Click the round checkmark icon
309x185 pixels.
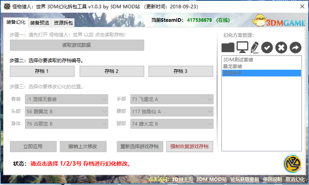[267, 48]
